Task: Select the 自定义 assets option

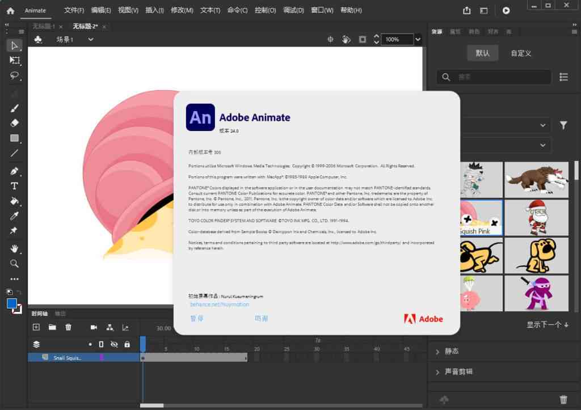Action: click(x=521, y=53)
